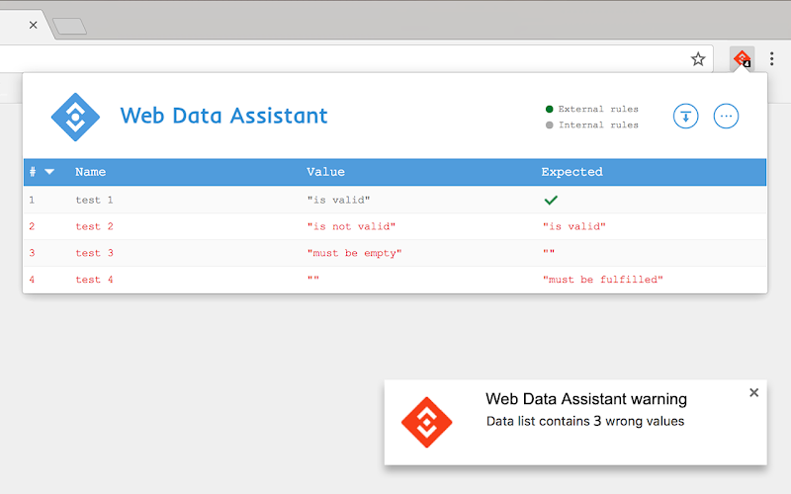Toggle the Internal rules indicator
Screen dimensions: 791x494
(x=591, y=125)
